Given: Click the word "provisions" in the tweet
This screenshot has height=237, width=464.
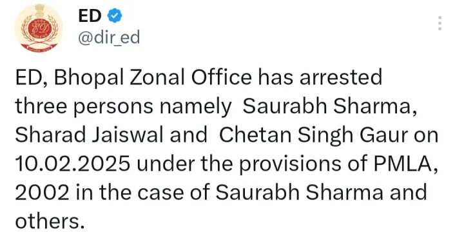Looking at the screenshot, I should [x=290, y=164].
